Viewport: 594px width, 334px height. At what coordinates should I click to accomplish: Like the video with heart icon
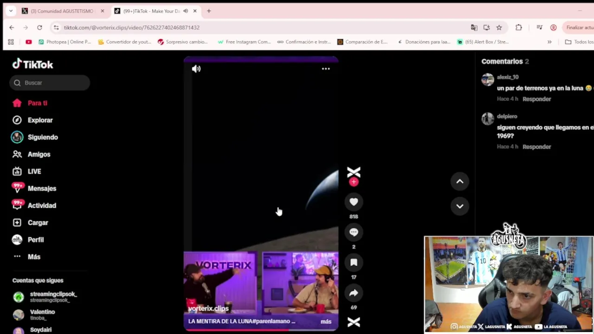(x=354, y=202)
